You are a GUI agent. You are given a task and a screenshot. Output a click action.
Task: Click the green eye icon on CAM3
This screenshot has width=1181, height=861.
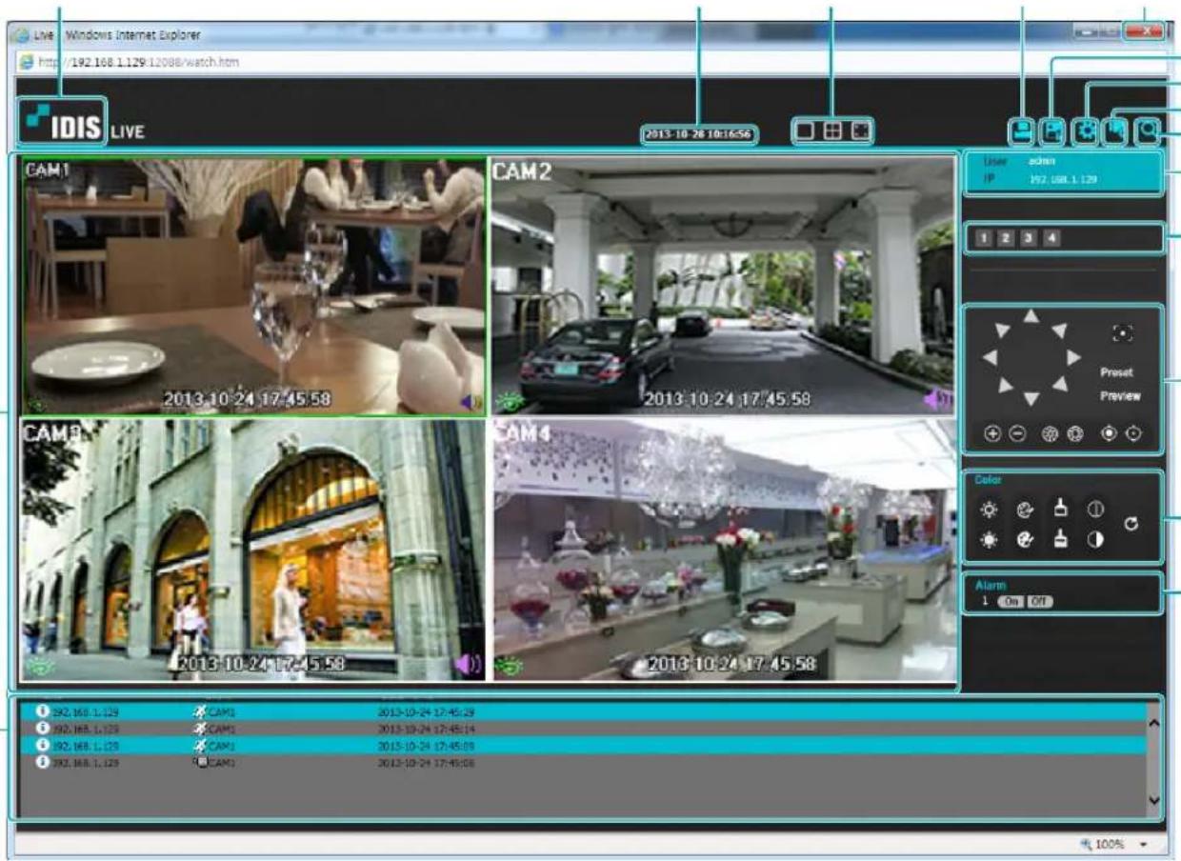click(40, 667)
